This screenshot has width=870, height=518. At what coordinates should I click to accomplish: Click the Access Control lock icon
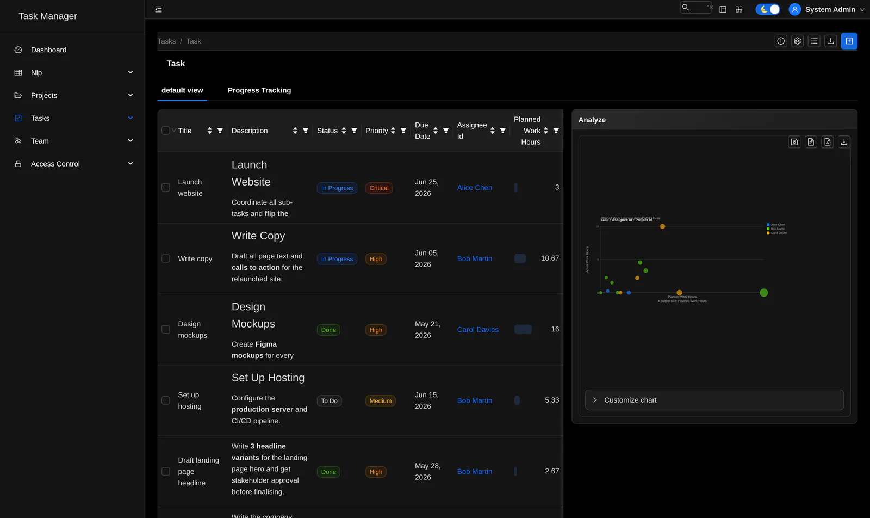coord(18,164)
